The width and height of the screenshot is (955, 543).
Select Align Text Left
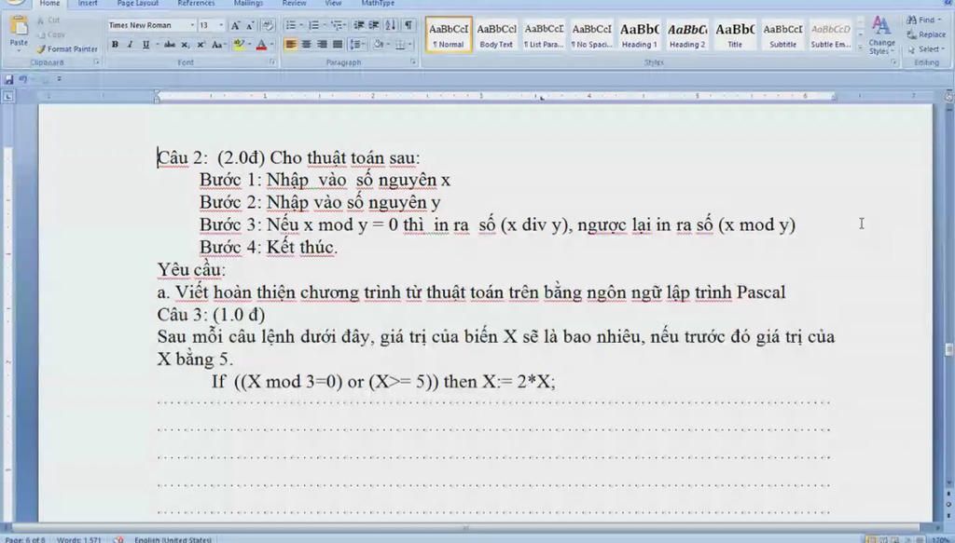pos(291,45)
